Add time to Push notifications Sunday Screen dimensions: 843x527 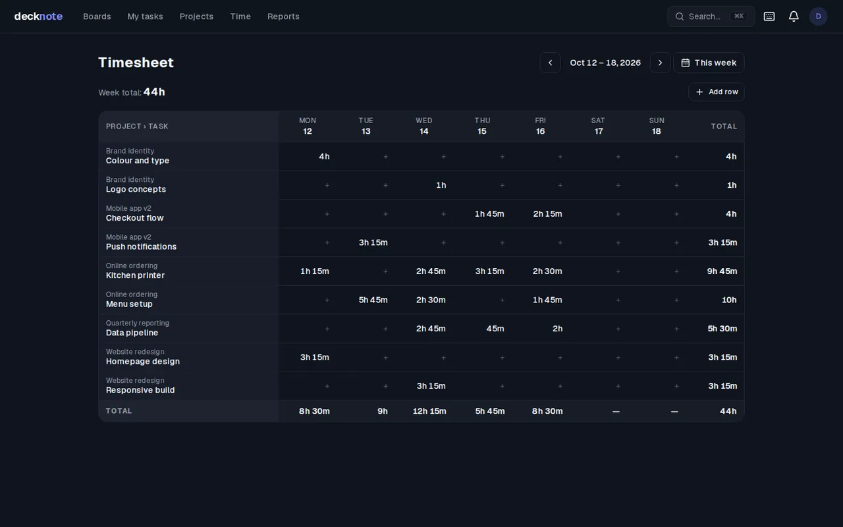(676, 242)
